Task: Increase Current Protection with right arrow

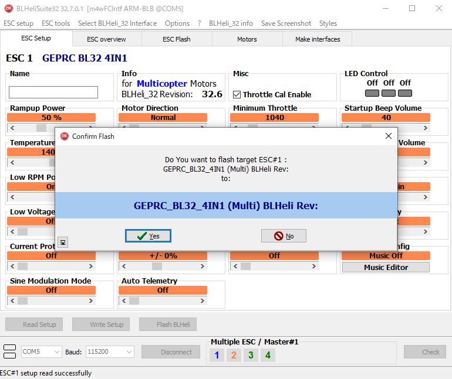Action: pos(91,267)
